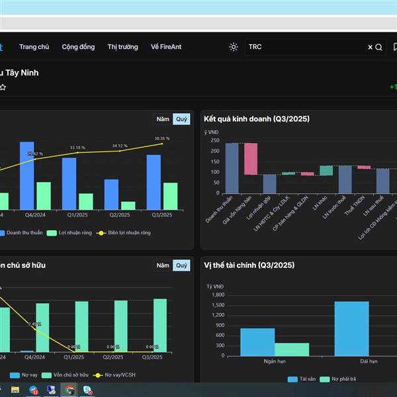Click the magnifier search icon
The image size is (397, 397).
(378, 47)
